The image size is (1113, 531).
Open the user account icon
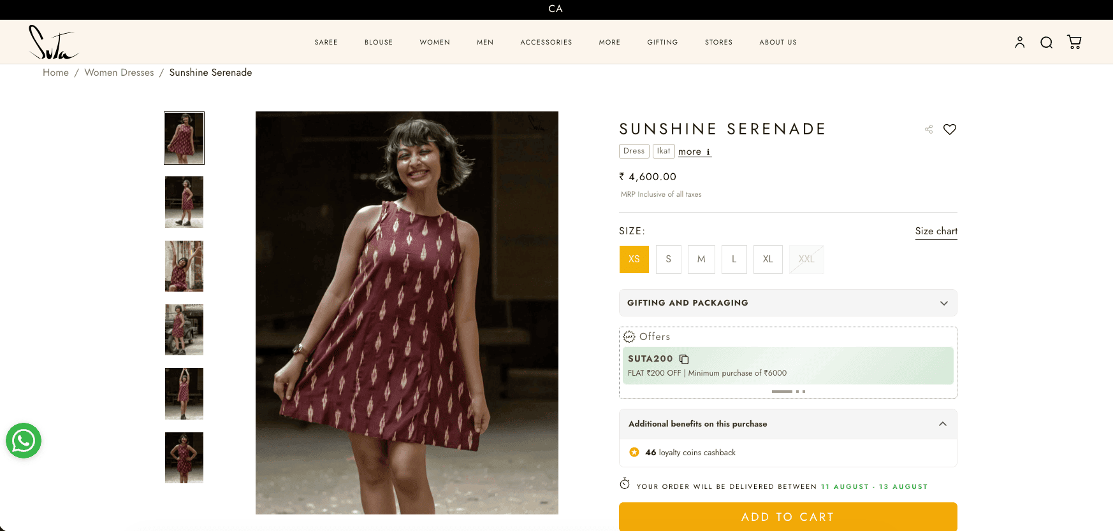tap(1020, 42)
